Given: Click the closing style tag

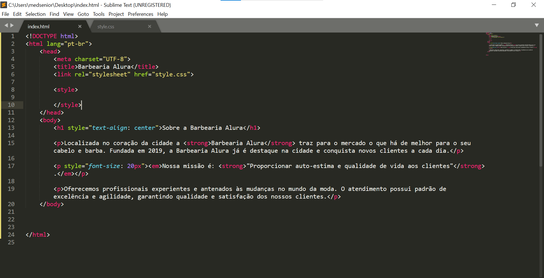Looking at the screenshot, I should pos(67,105).
